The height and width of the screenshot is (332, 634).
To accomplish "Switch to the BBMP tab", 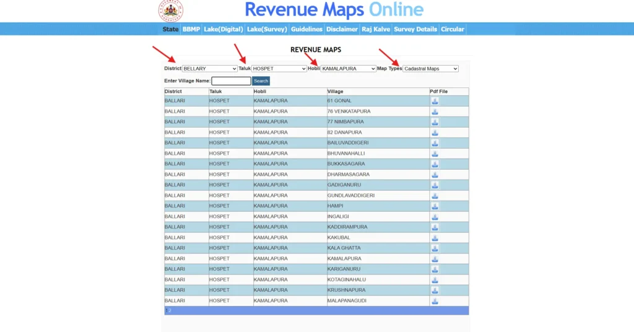I will coord(191,29).
